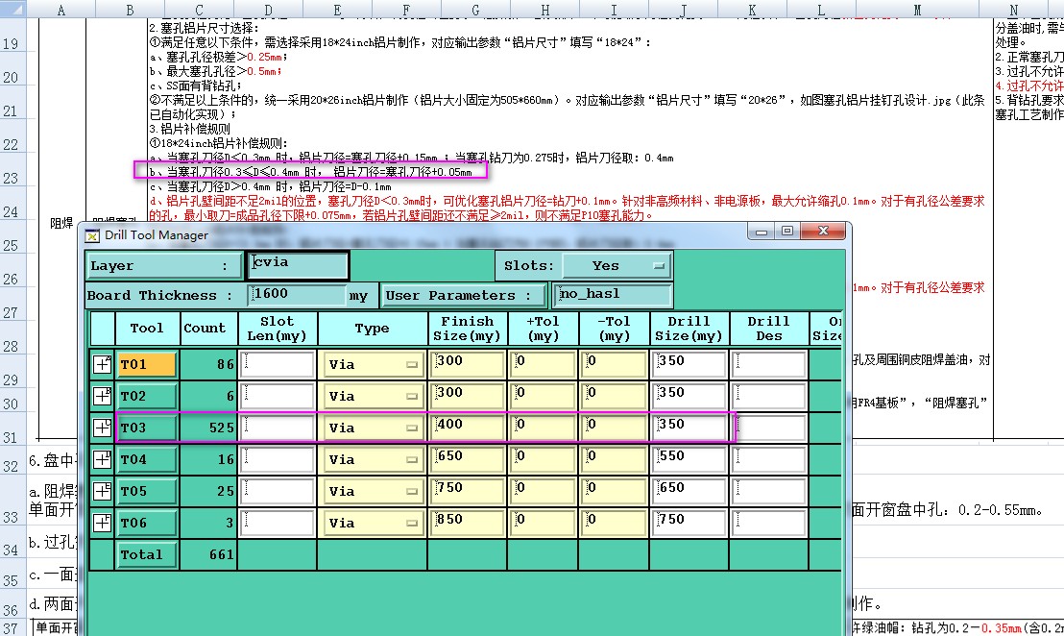Open T04 Type Via dropdown

coord(372,459)
